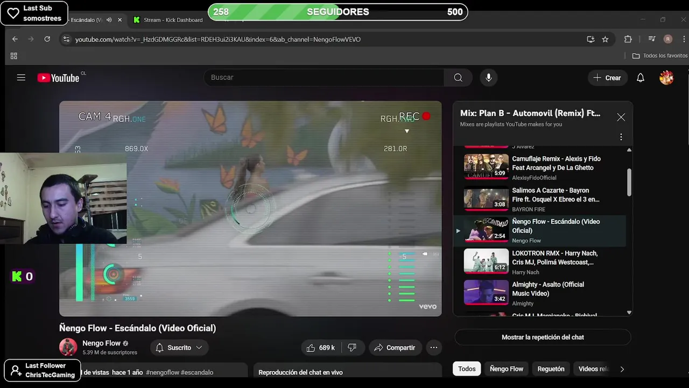The width and height of the screenshot is (689, 388).
Task: Like the video with 689 k
Action: click(x=321, y=348)
